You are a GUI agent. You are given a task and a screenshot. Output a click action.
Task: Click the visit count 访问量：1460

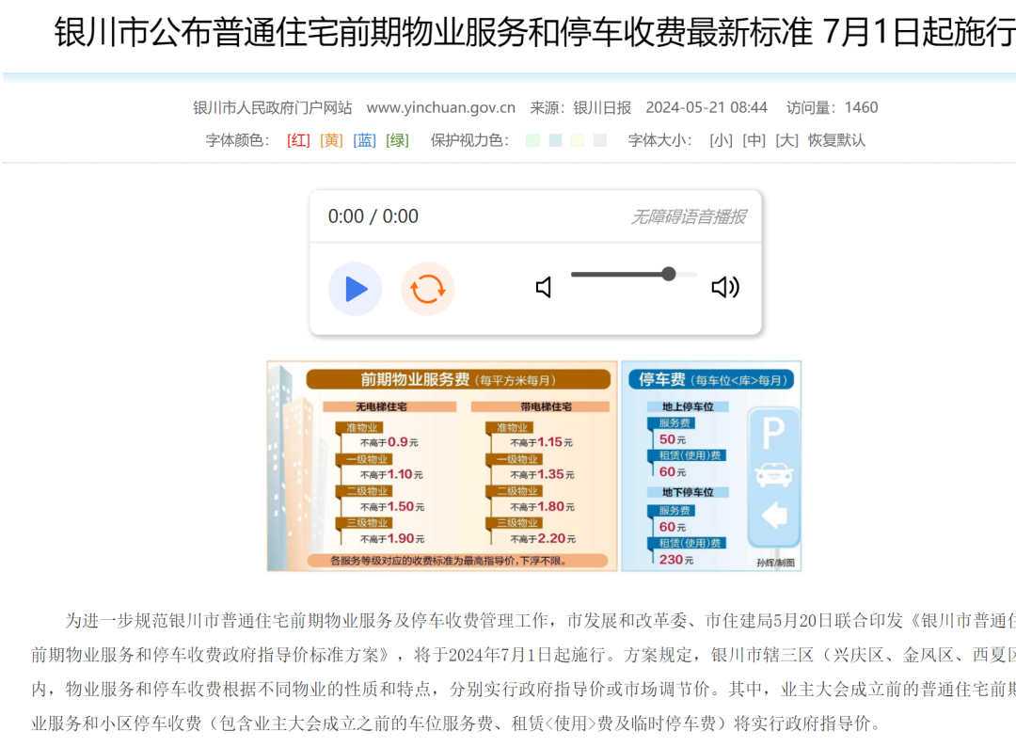tap(832, 107)
